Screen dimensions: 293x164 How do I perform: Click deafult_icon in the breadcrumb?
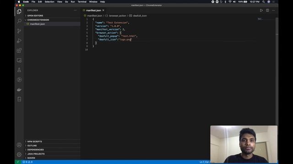[140, 16]
